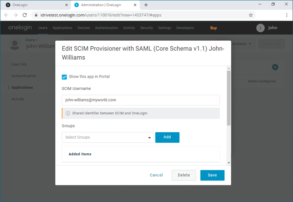The image size is (293, 202).
Task: Open Chrome three-dot menu
Action: tap(286, 15)
